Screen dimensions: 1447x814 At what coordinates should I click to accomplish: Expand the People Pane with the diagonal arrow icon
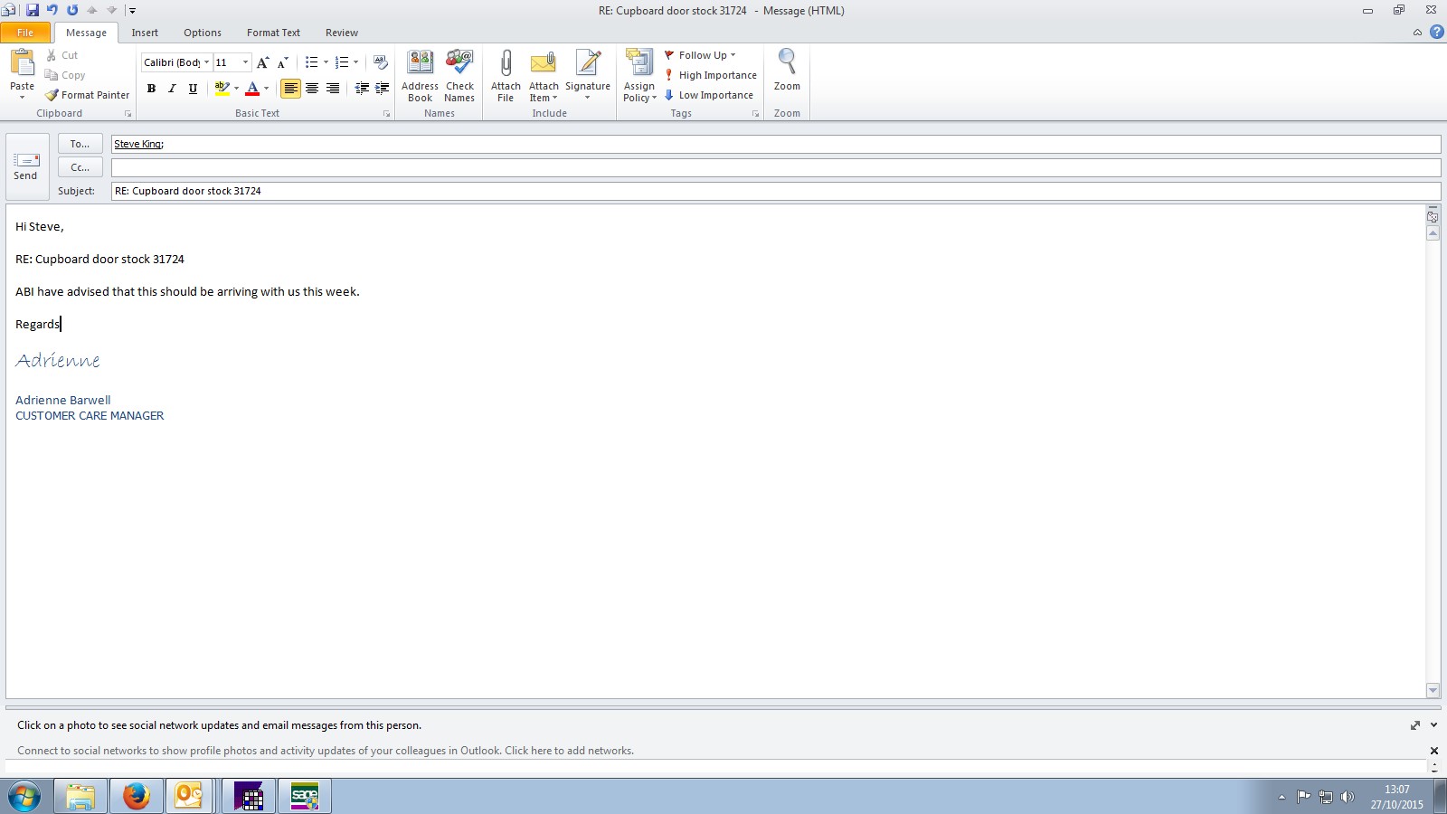1415,725
